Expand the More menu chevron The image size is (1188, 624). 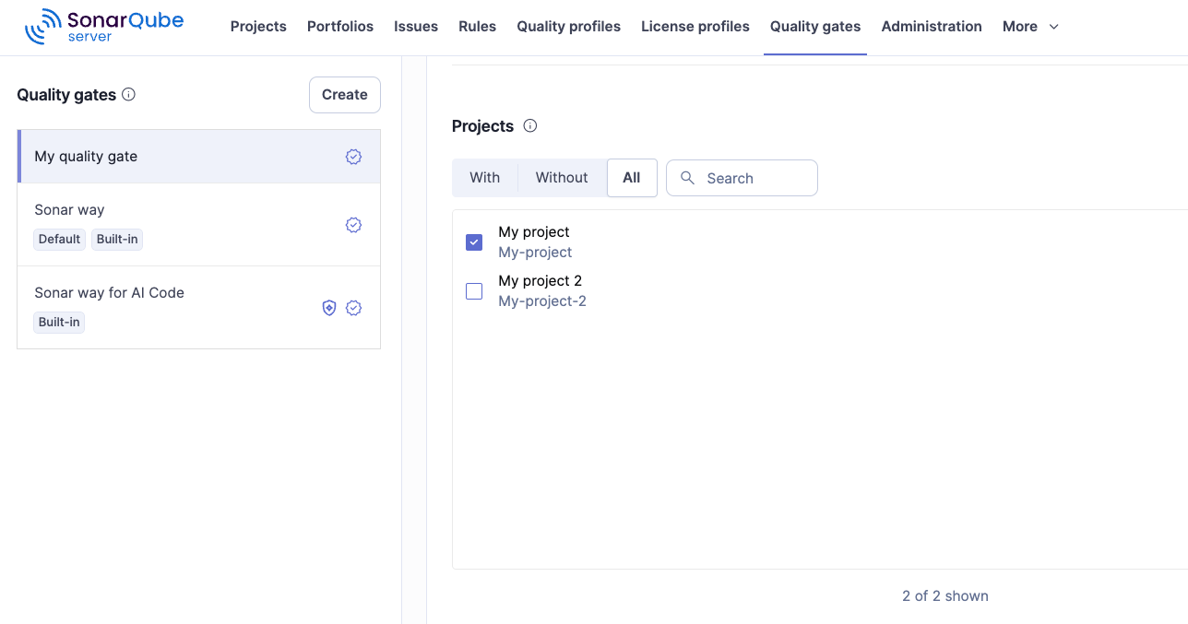(x=1054, y=27)
